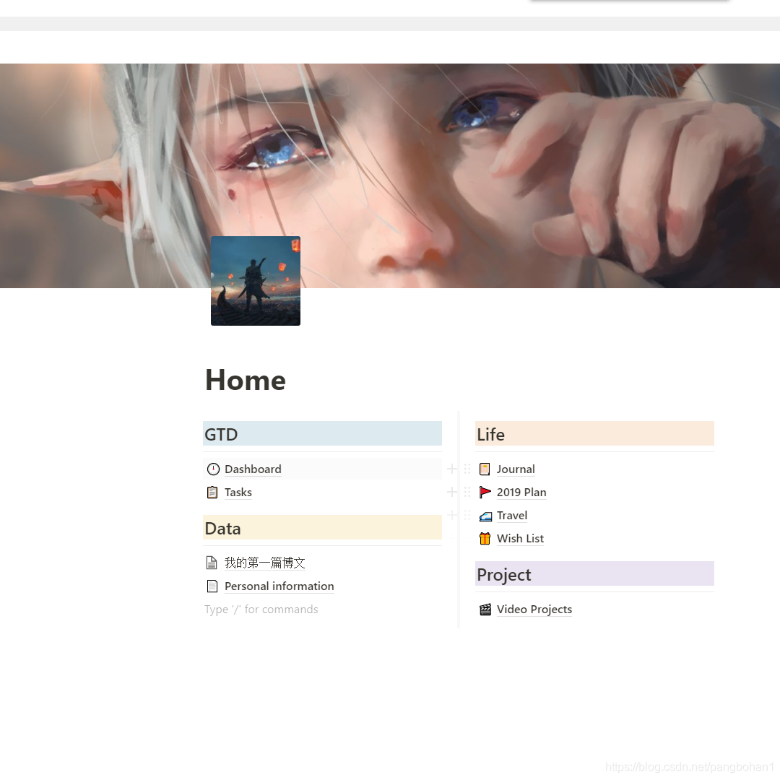
Task: Click the Dashboard clock icon
Action: point(213,469)
